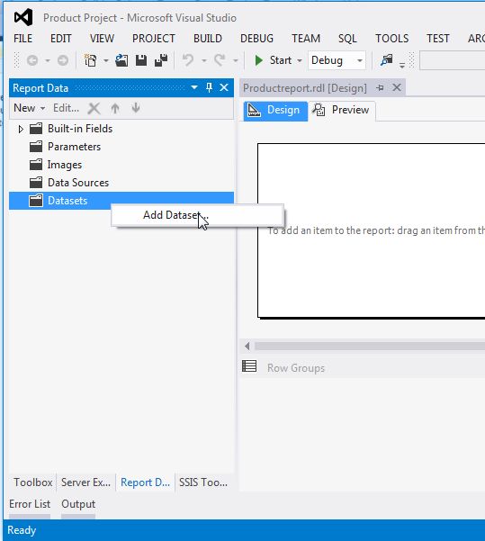
Task: Click the Undo toolbar icon
Action: click(x=188, y=60)
